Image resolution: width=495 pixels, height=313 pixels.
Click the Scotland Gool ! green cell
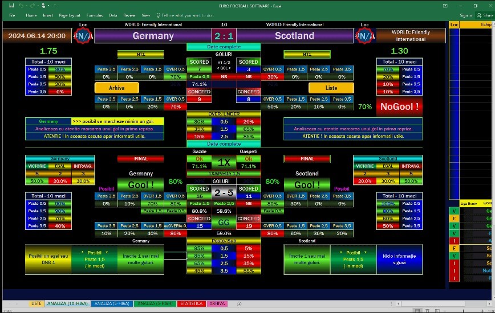click(x=307, y=185)
